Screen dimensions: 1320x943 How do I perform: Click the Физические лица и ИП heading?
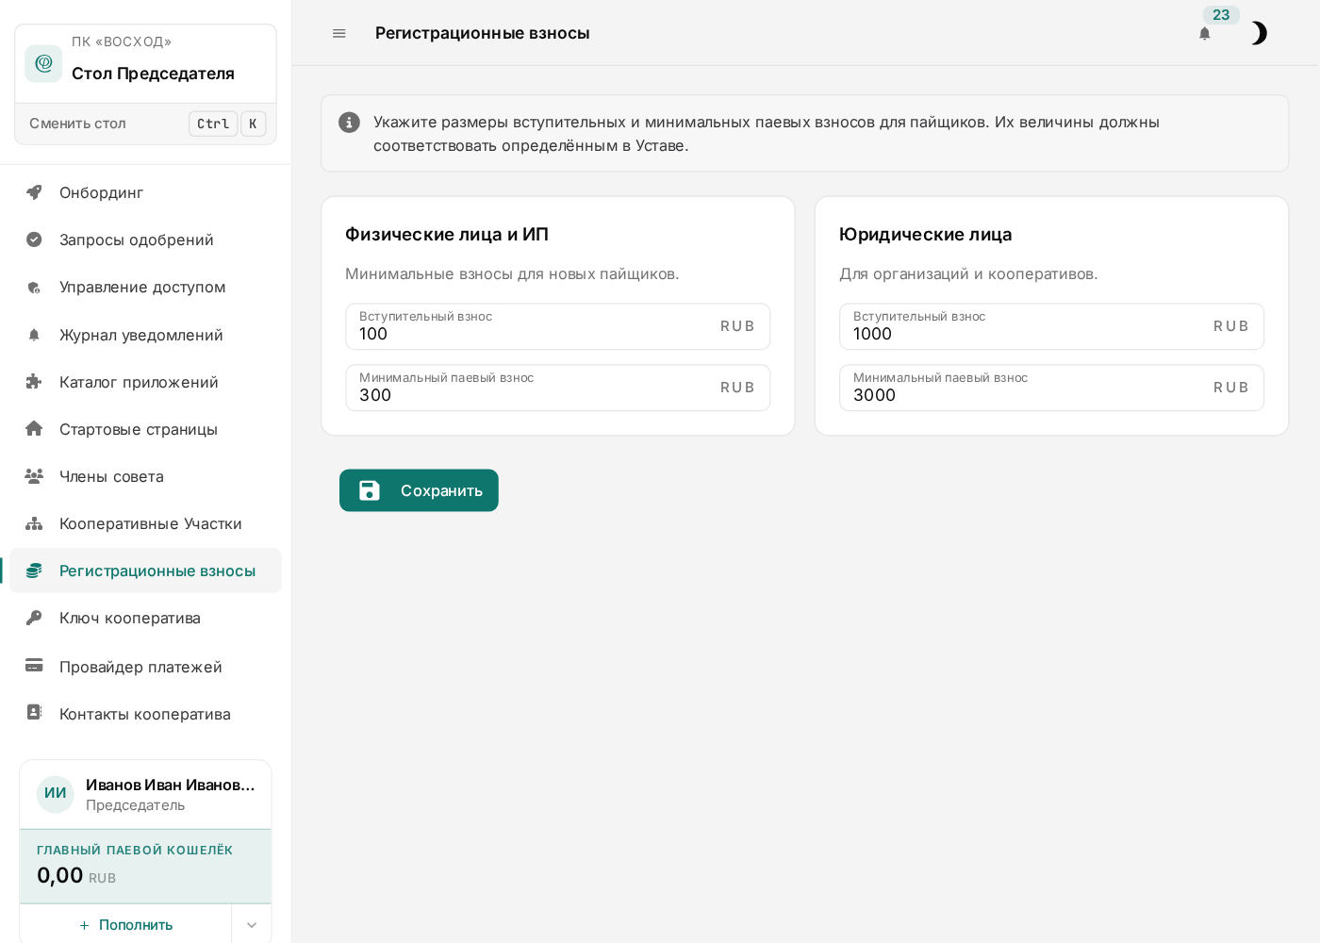point(447,234)
